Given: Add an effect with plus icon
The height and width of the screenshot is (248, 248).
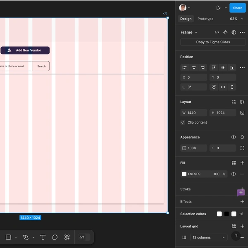Looking at the screenshot, I should tap(242, 202).
